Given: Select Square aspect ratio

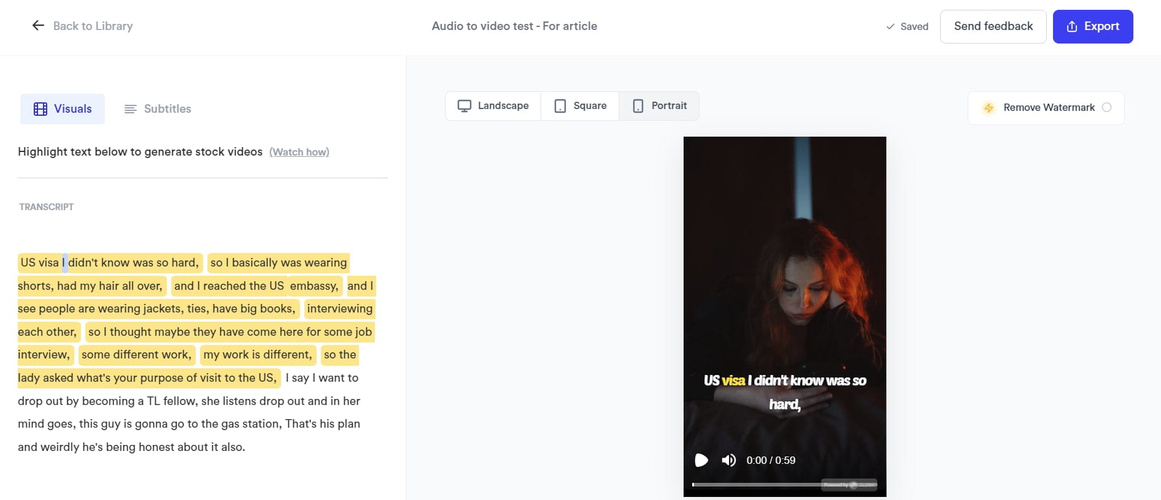Looking at the screenshot, I should tap(580, 106).
